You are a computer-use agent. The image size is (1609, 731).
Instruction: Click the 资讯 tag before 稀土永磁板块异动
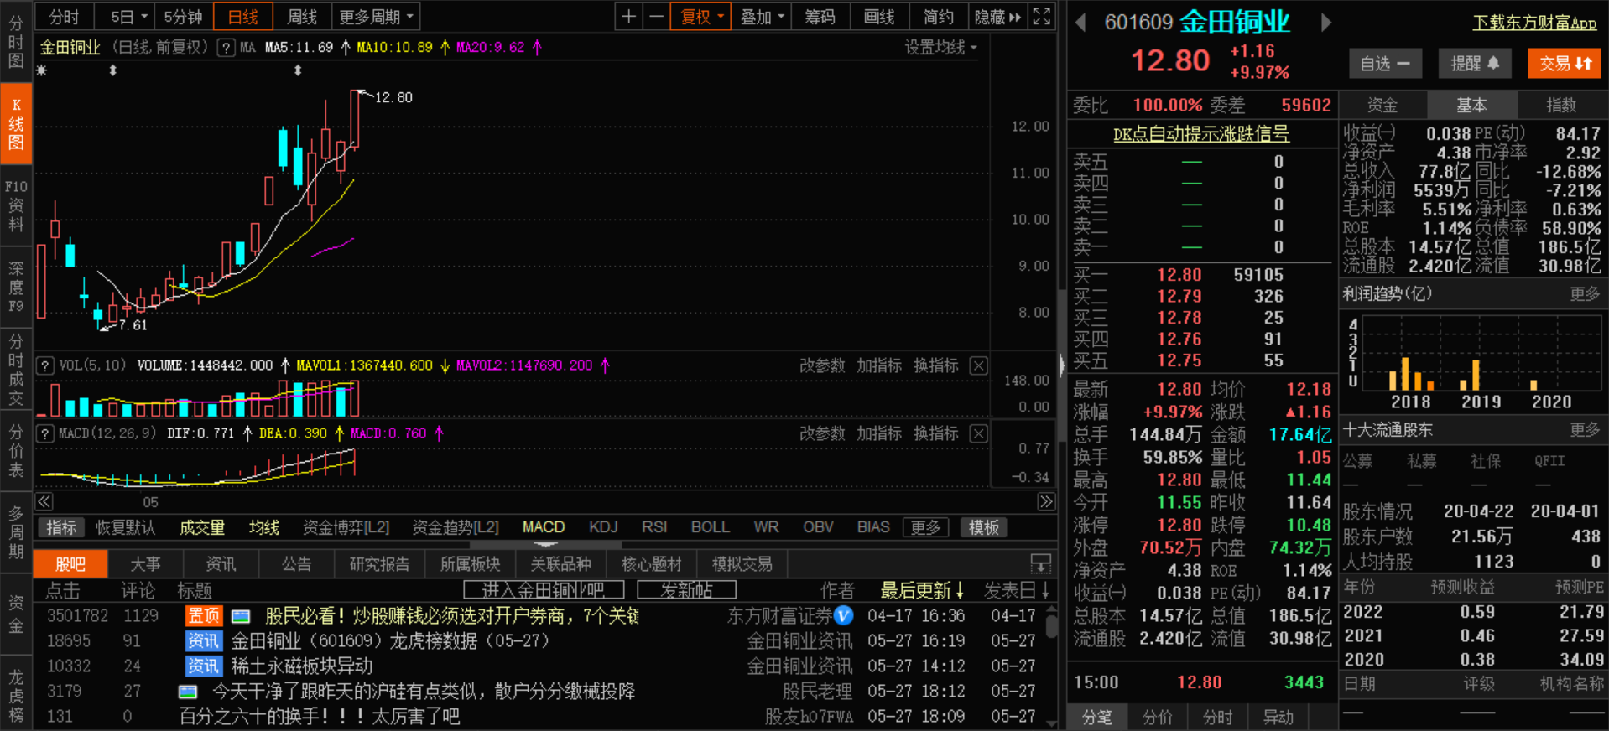pyautogui.click(x=204, y=666)
